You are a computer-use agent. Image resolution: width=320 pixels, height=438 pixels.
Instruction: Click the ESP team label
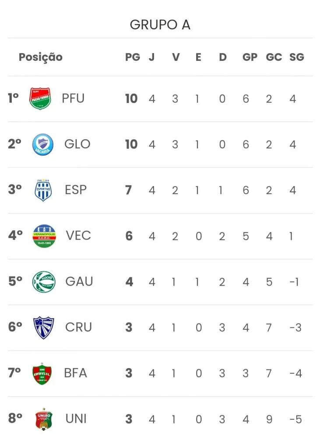[76, 190]
